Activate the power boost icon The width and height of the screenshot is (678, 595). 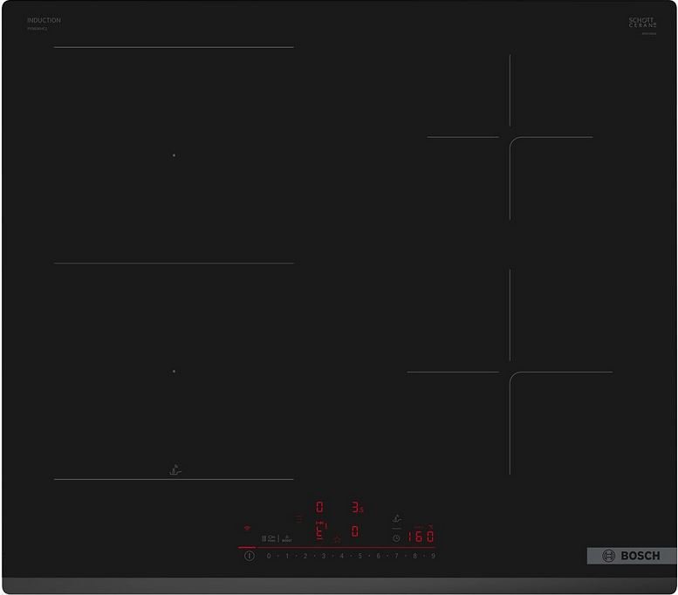(x=287, y=539)
